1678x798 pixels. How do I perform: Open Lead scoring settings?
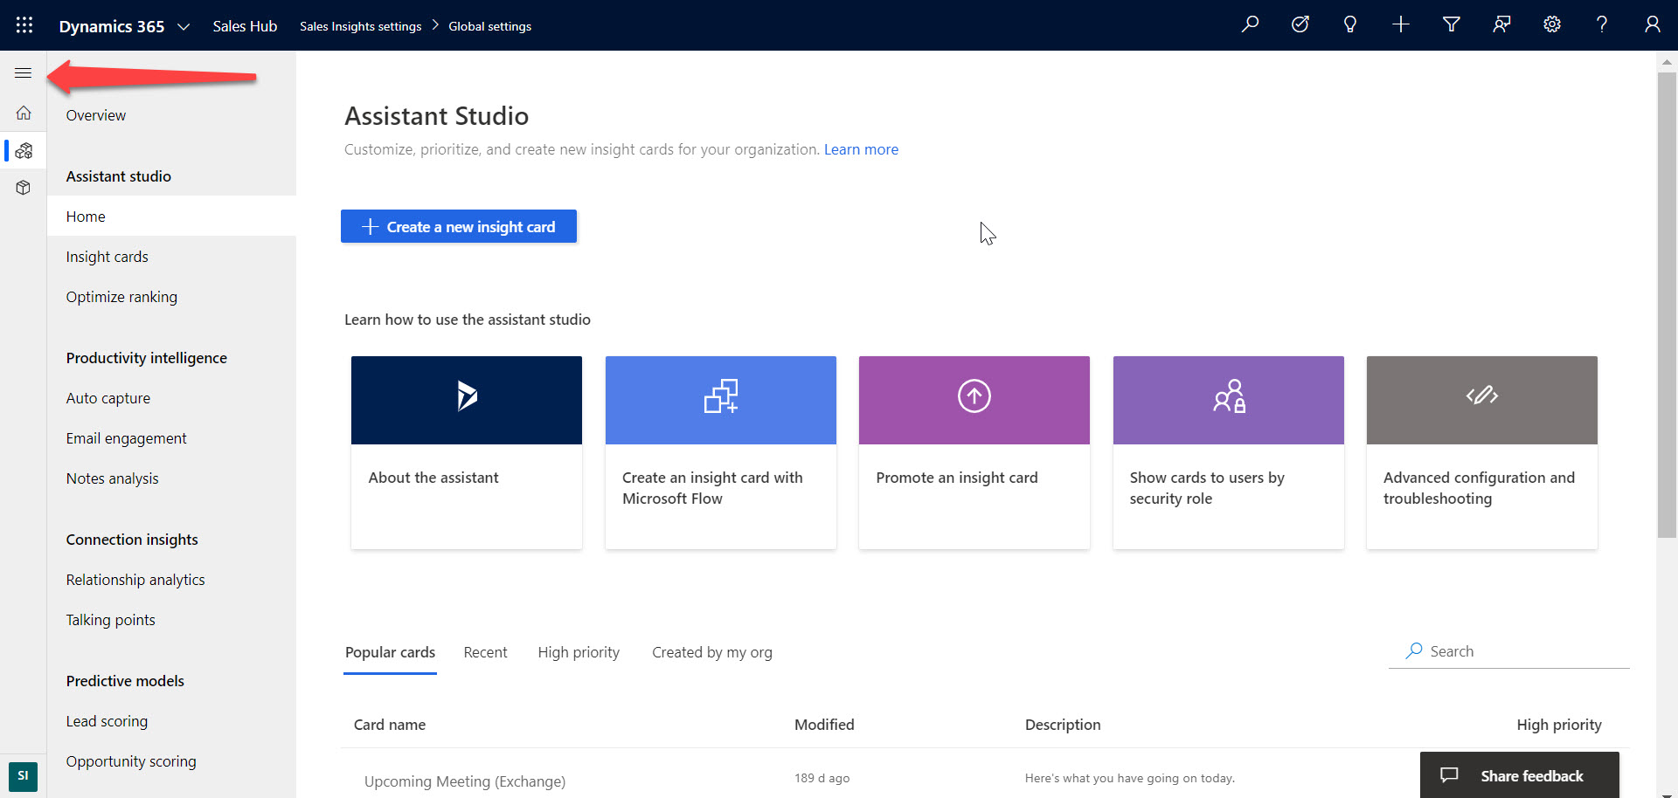pos(107,721)
